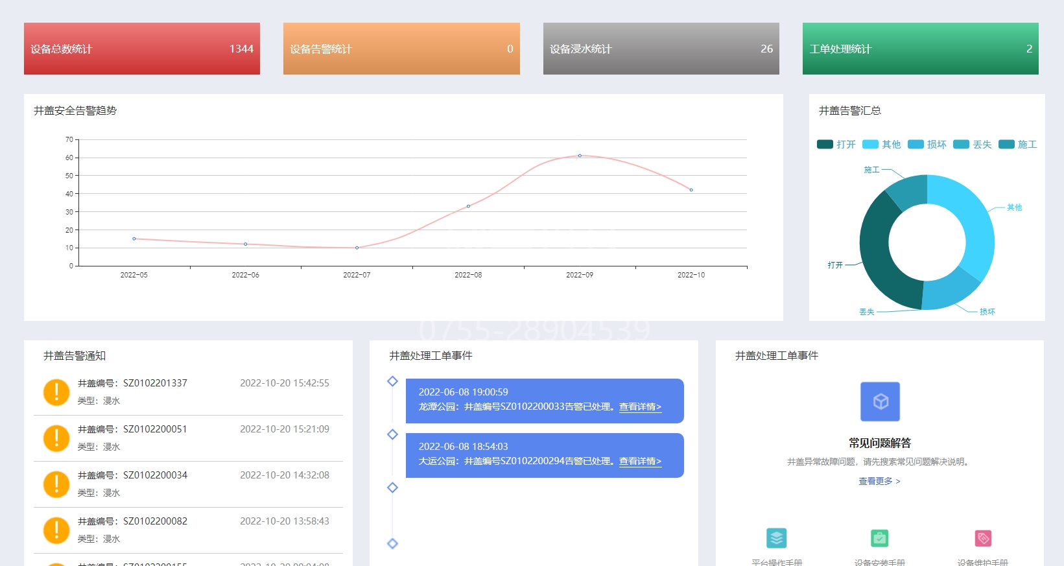Click the 2022-10 data point on trend chart
The width and height of the screenshot is (1064, 566).
[x=691, y=190]
